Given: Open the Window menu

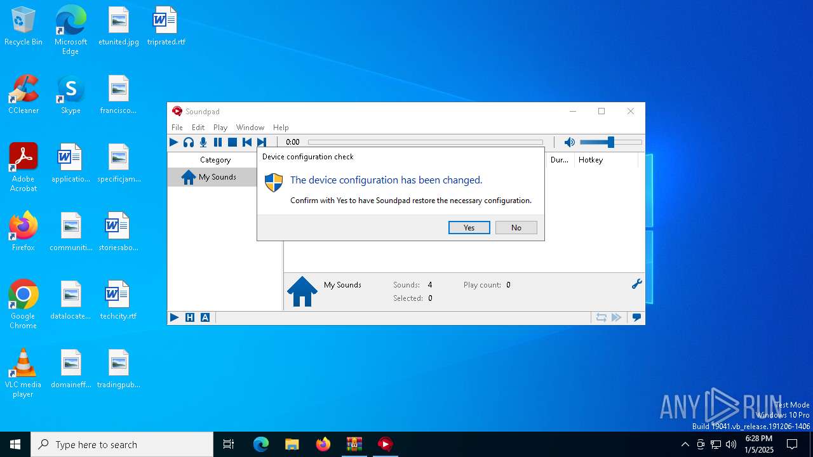Looking at the screenshot, I should (250, 127).
